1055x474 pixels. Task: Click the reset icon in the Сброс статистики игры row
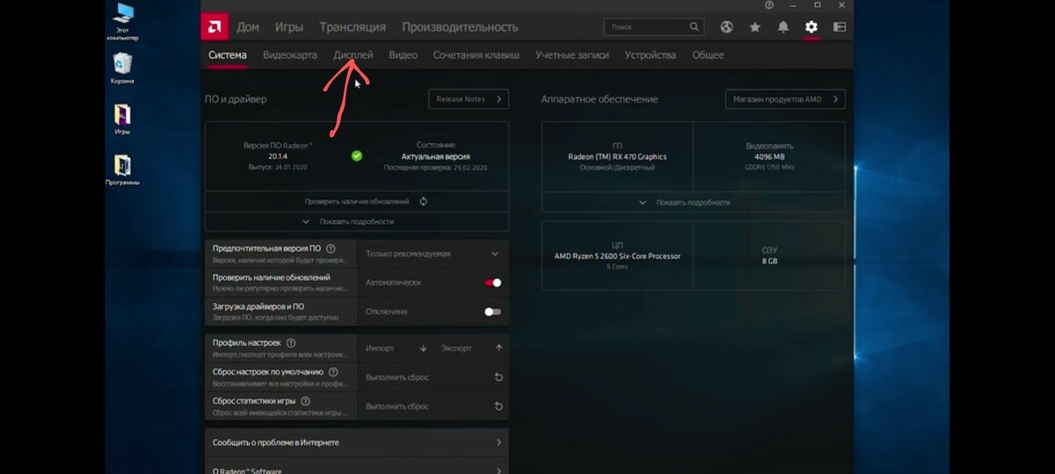point(498,406)
